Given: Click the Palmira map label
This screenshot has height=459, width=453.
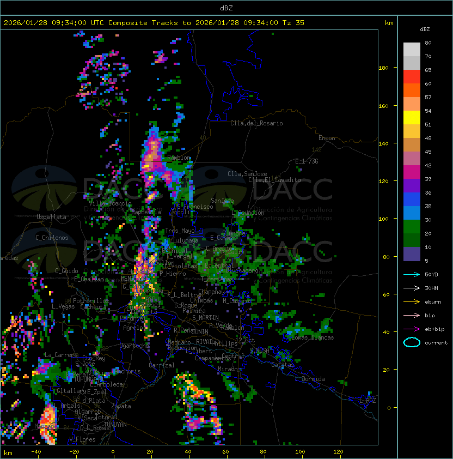Looking at the screenshot, I should tap(194, 311).
